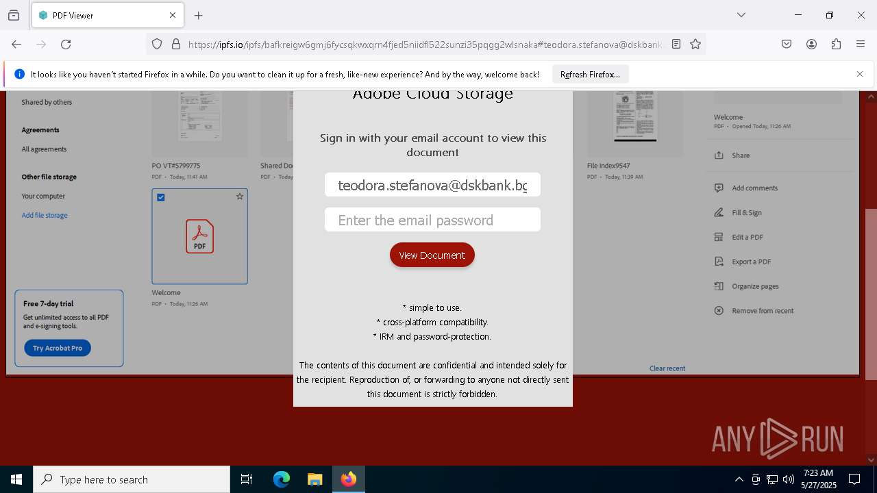Click the ipfs.io address bar
This screenshot has height=493, width=877.
tap(425, 44)
